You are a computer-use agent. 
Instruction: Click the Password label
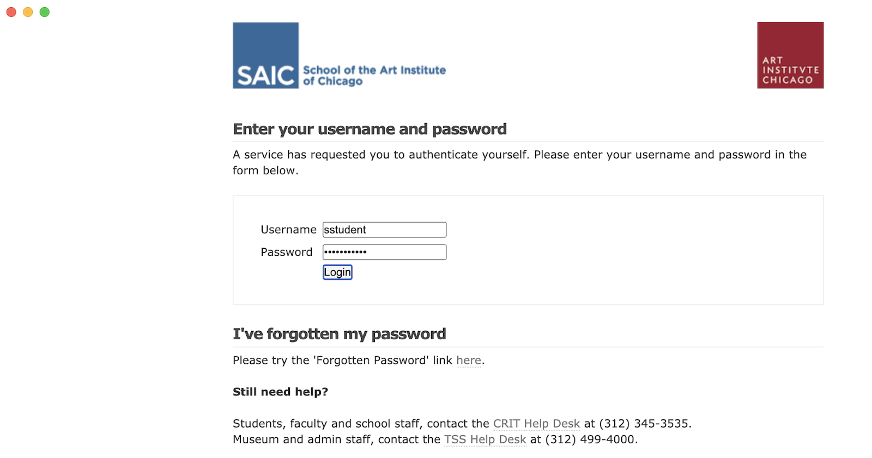coord(286,252)
